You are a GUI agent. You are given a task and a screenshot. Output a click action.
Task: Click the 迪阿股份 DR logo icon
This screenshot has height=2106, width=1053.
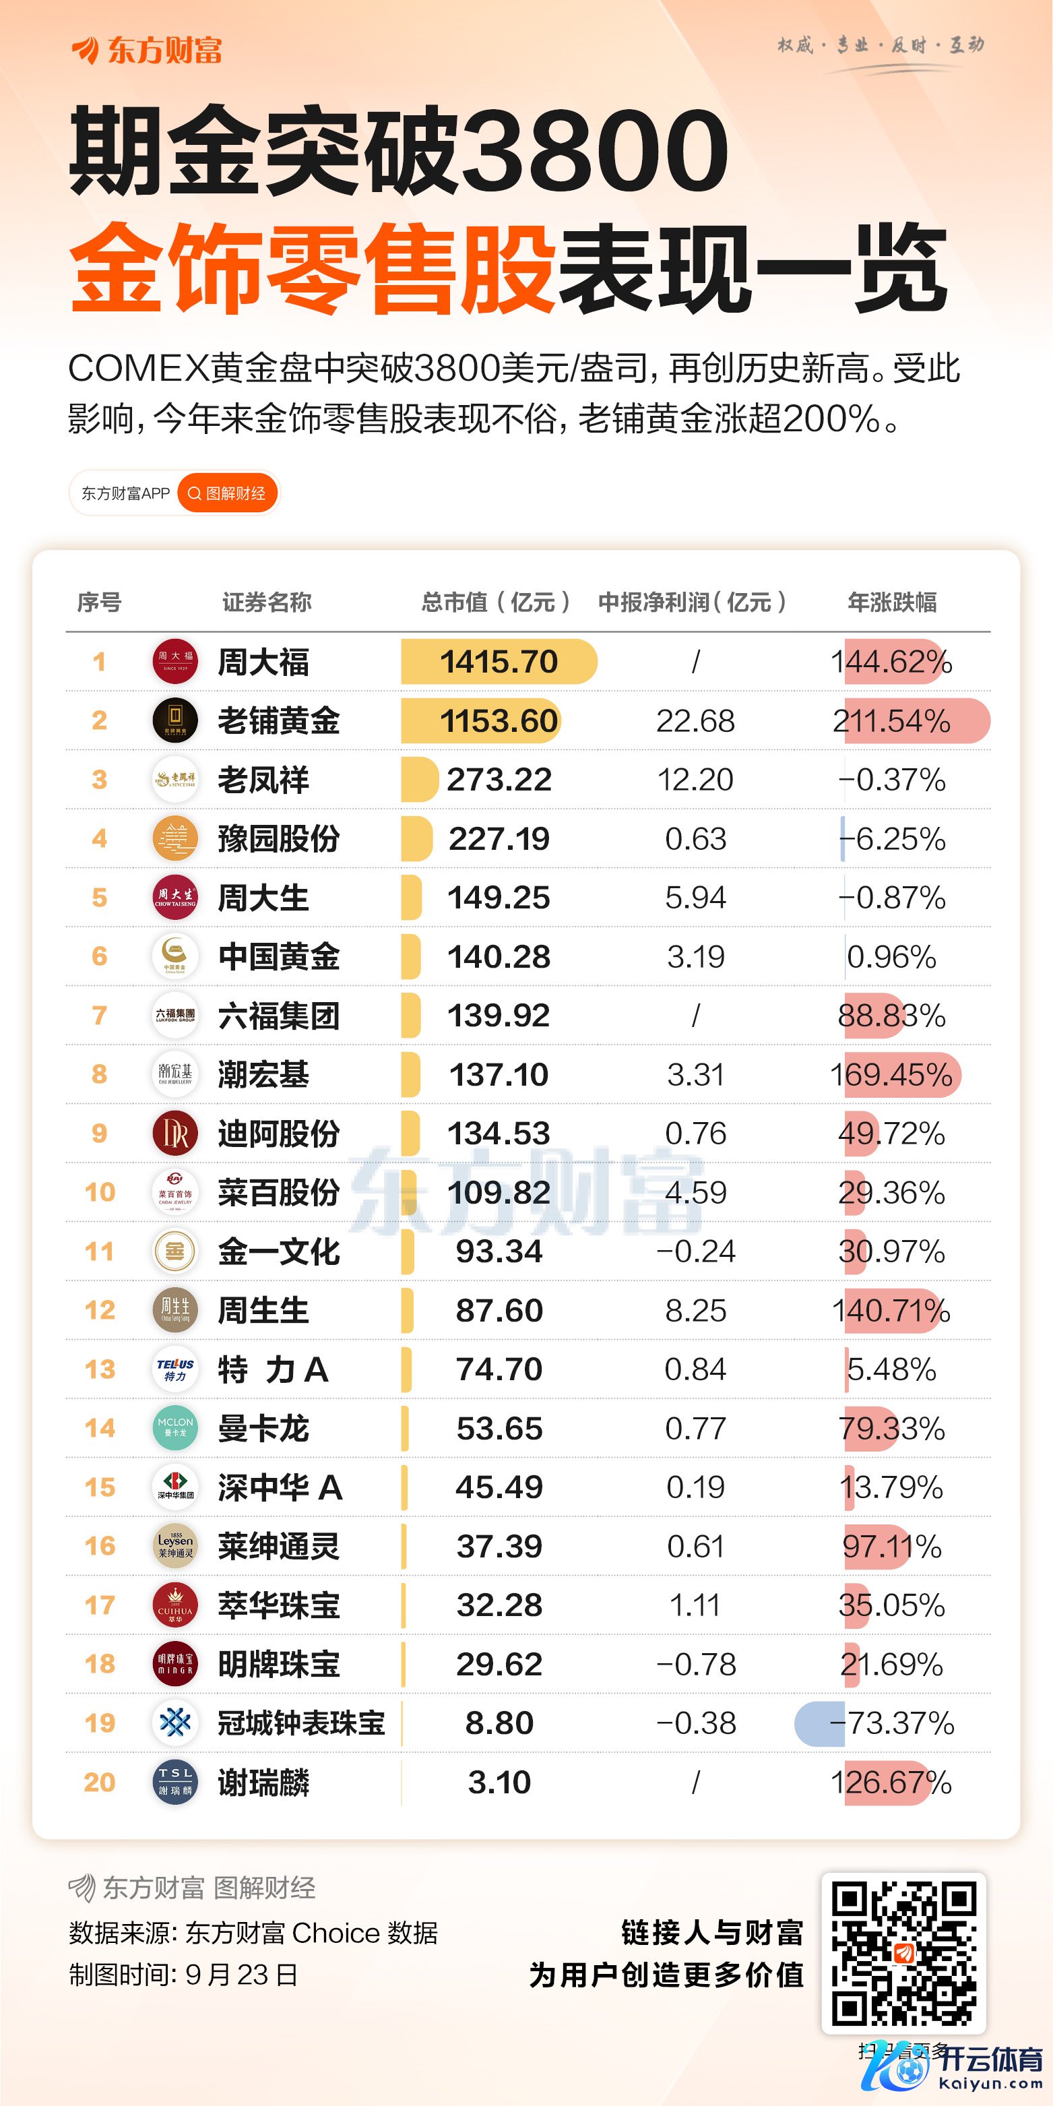coord(175,1133)
